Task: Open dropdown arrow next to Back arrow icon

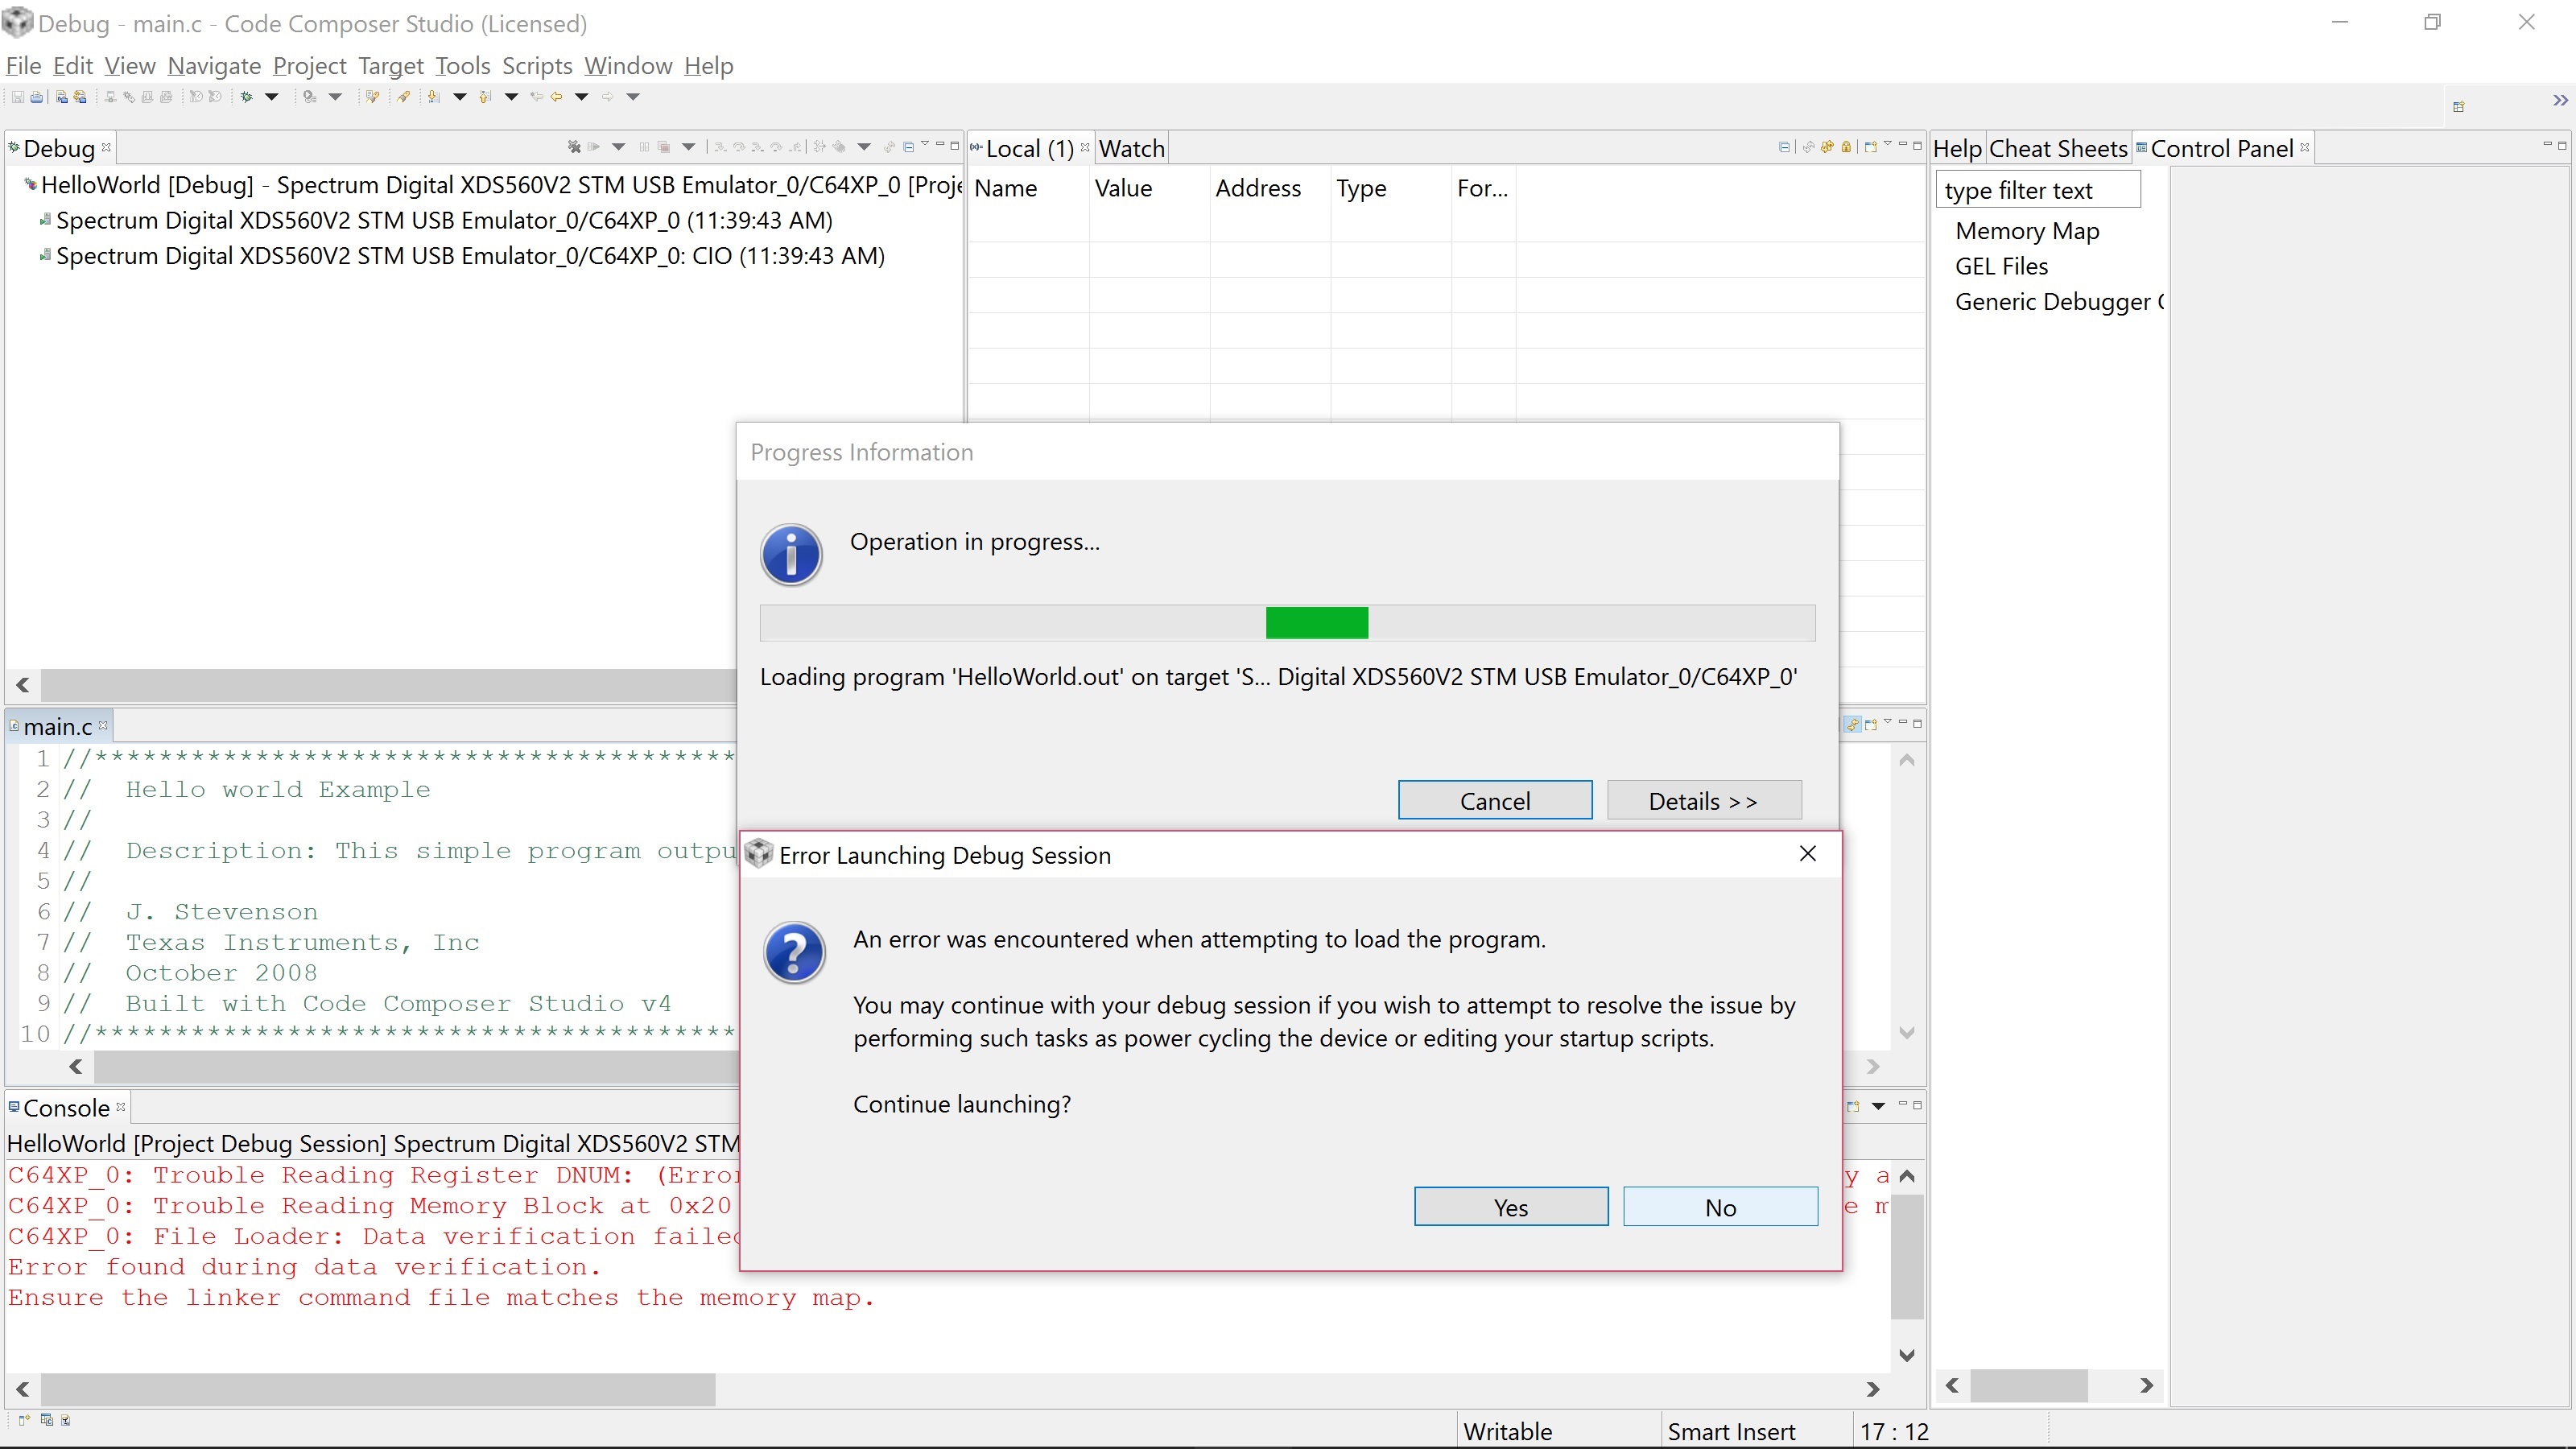Action: click(x=581, y=97)
